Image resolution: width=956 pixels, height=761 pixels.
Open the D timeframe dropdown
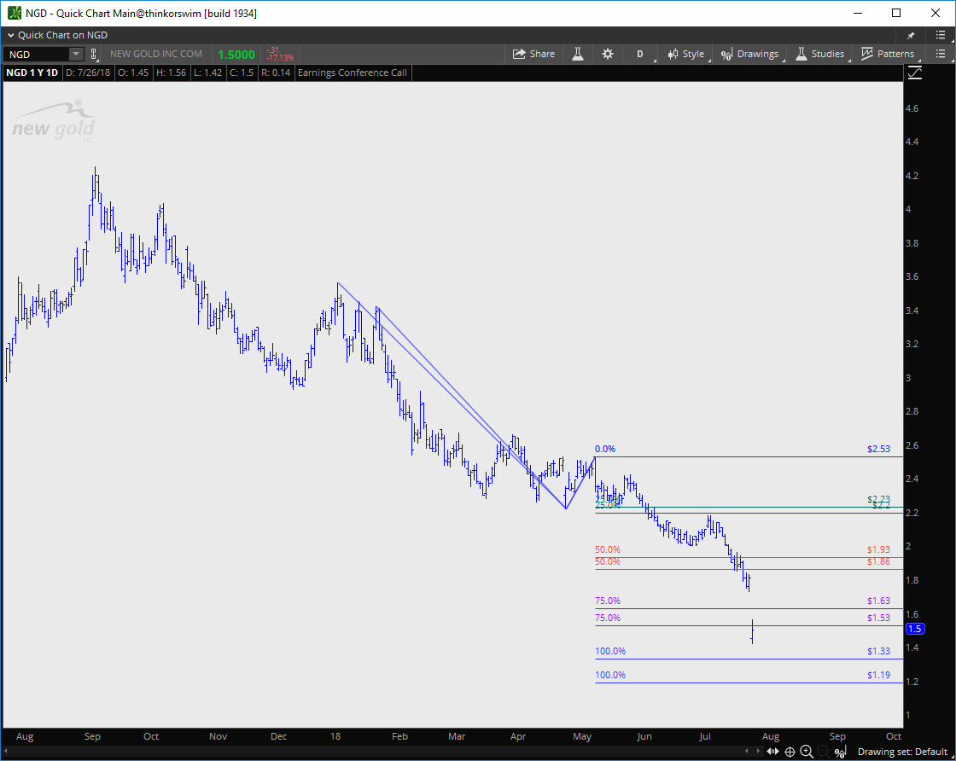click(641, 54)
